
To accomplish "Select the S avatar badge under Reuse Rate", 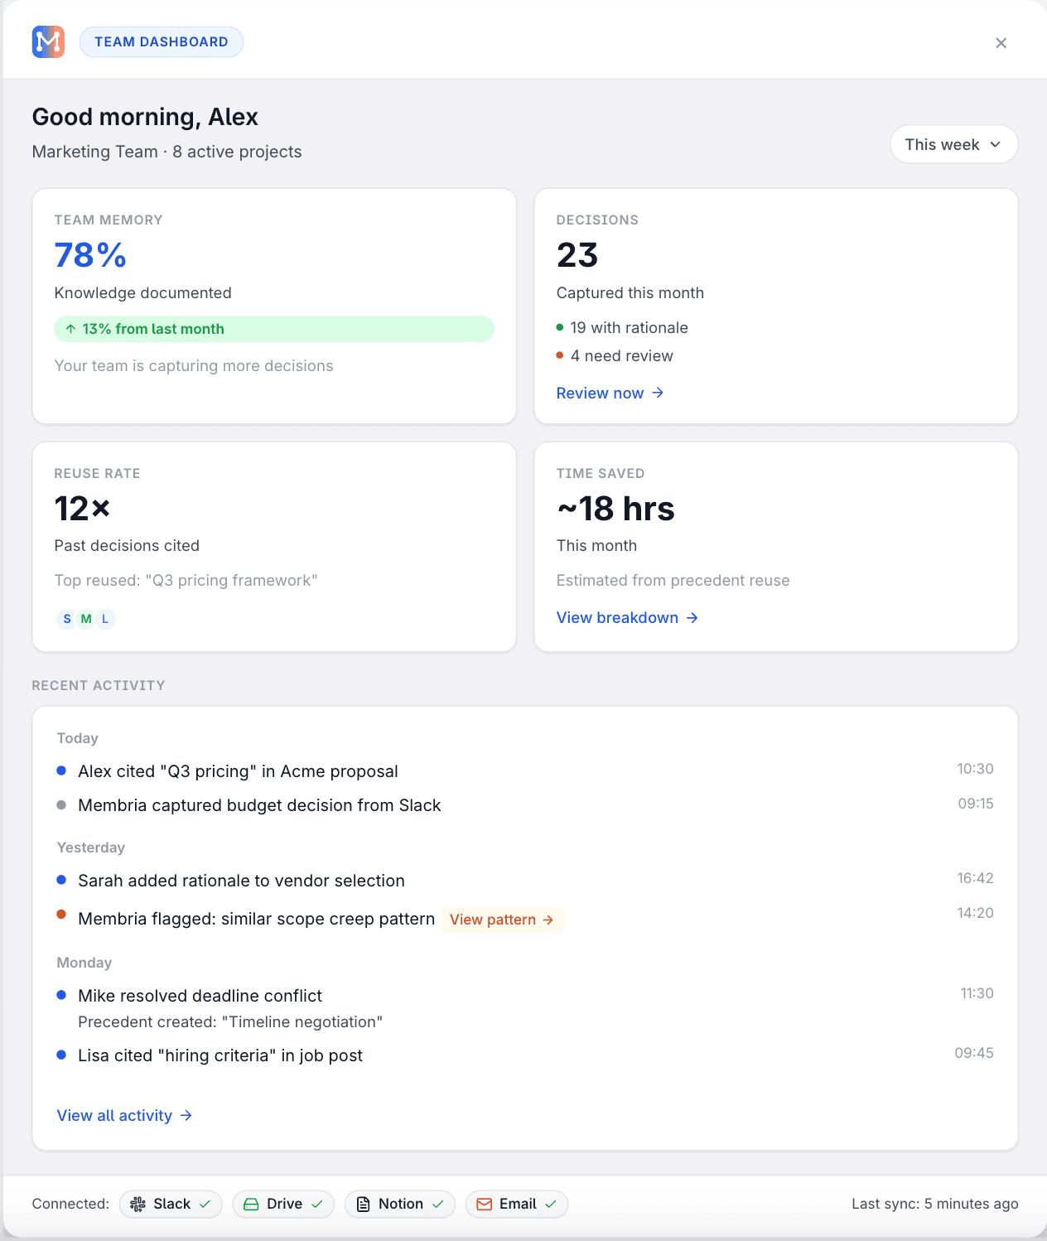I will pos(66,618).
